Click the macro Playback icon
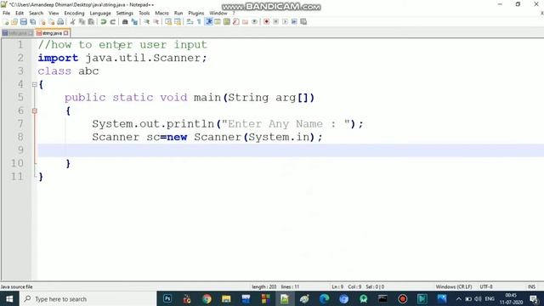 tap(285, 22)
